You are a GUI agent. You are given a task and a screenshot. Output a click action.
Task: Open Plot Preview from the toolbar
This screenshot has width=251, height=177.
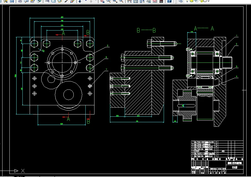pos(26,1)
